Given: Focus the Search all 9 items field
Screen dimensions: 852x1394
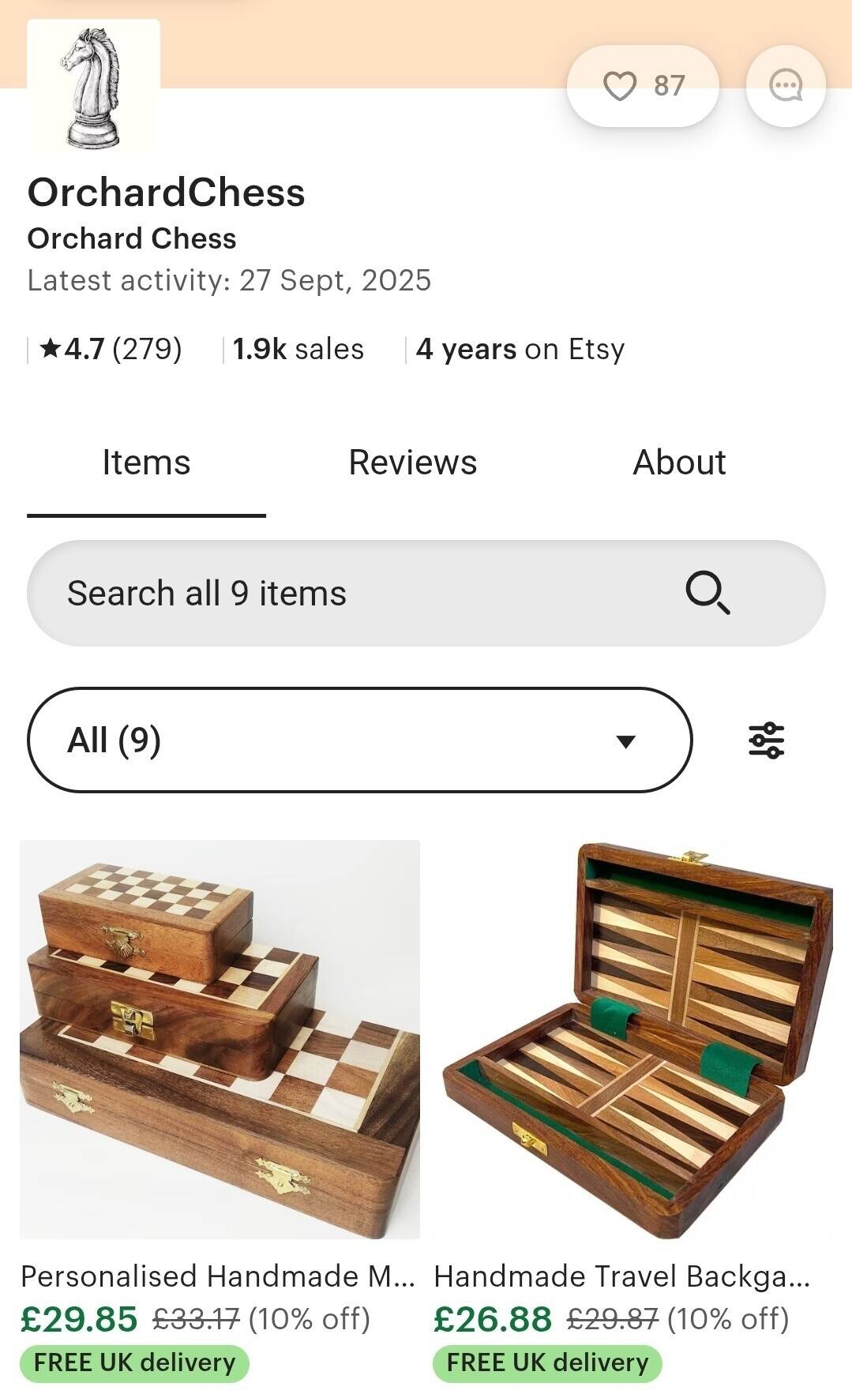Looking at the screenshot, I should coord(426,593).
